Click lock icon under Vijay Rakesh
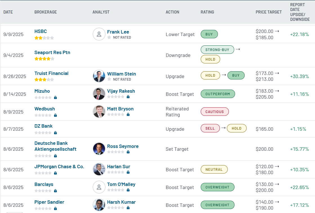The height and width of the screenshot is (213, 315). point(128,97)
